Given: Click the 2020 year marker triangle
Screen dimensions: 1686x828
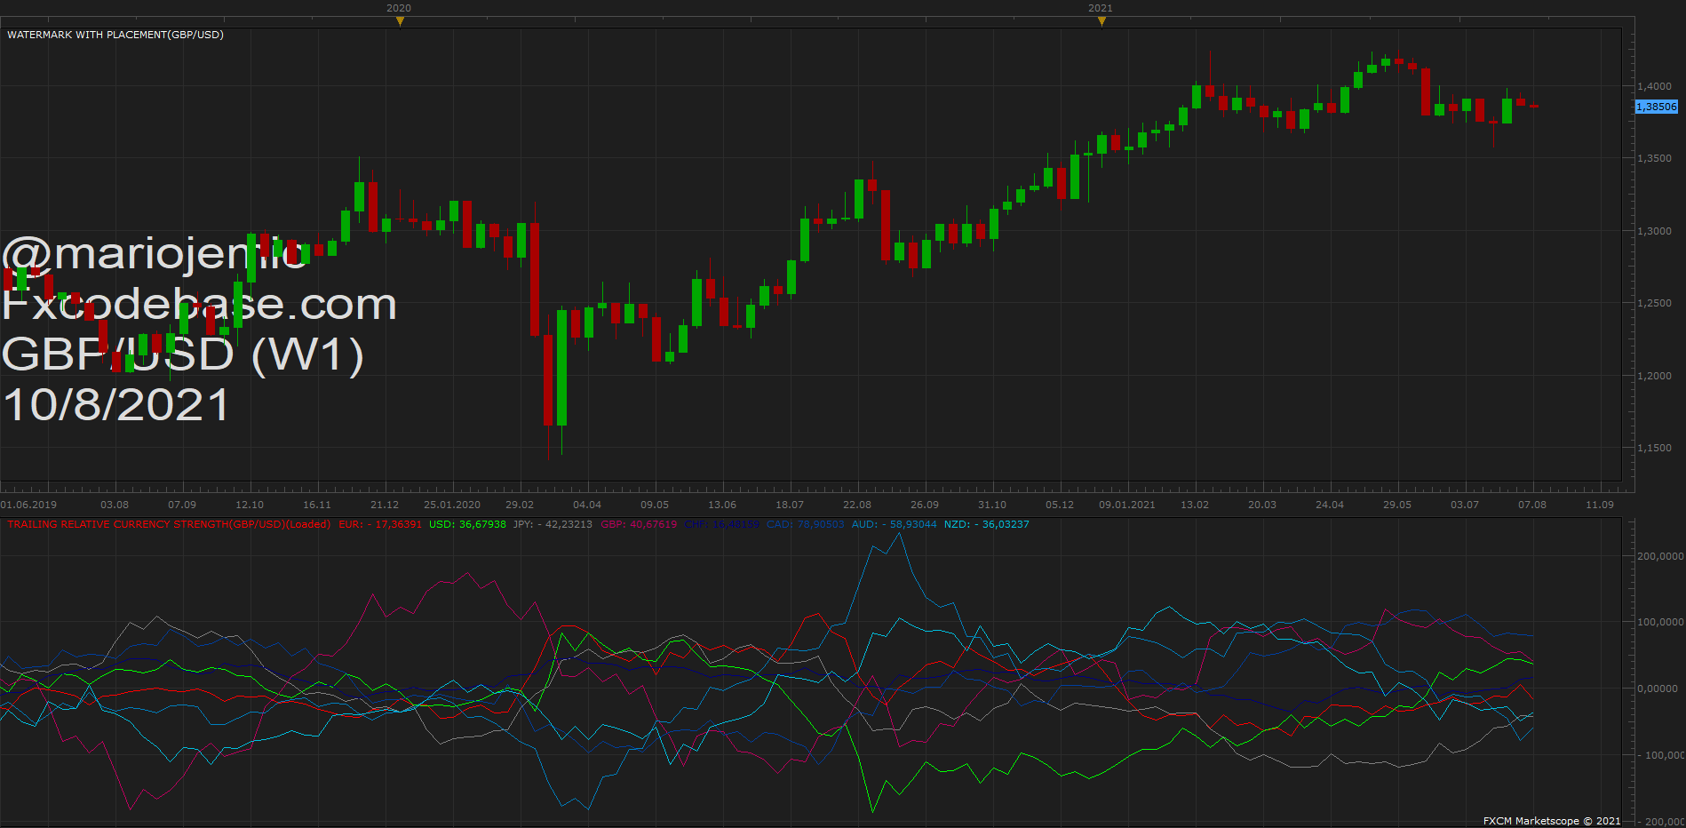Looking at the screenshot, I should pyautogui.click(x=400, y=21).
